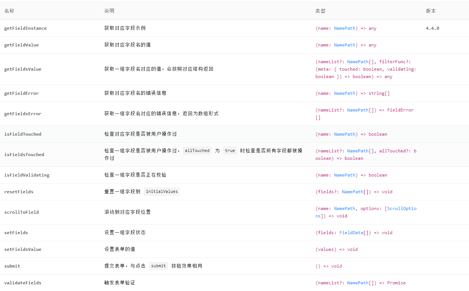
Task: Click the 类型 column header
Action: coord(320,11)
